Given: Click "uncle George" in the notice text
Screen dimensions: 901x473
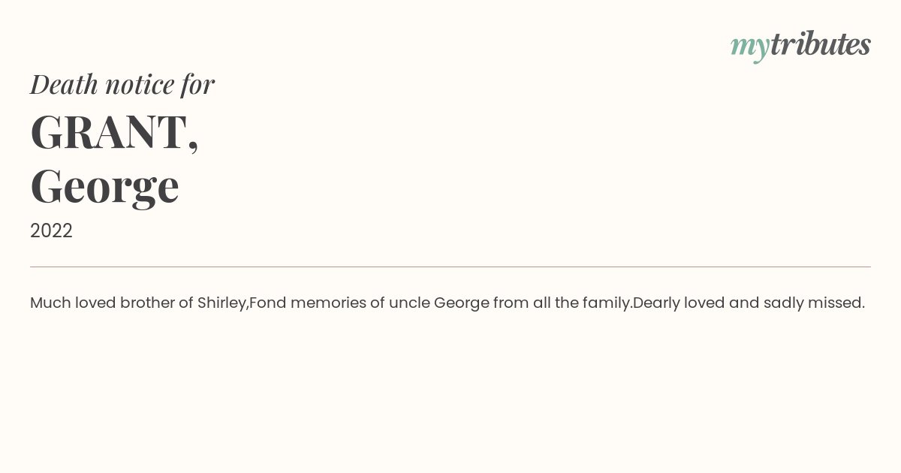Looking at the screenshot, I should tap(438, 303).
